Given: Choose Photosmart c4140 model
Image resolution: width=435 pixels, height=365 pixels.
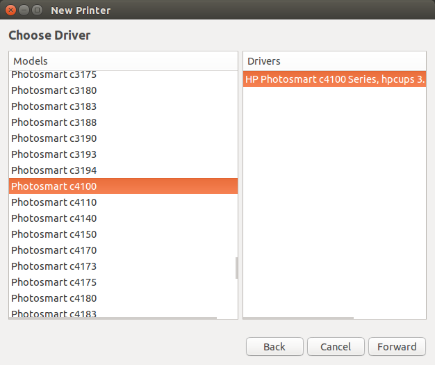Looking at the screenshot, I should coord(123,218).
